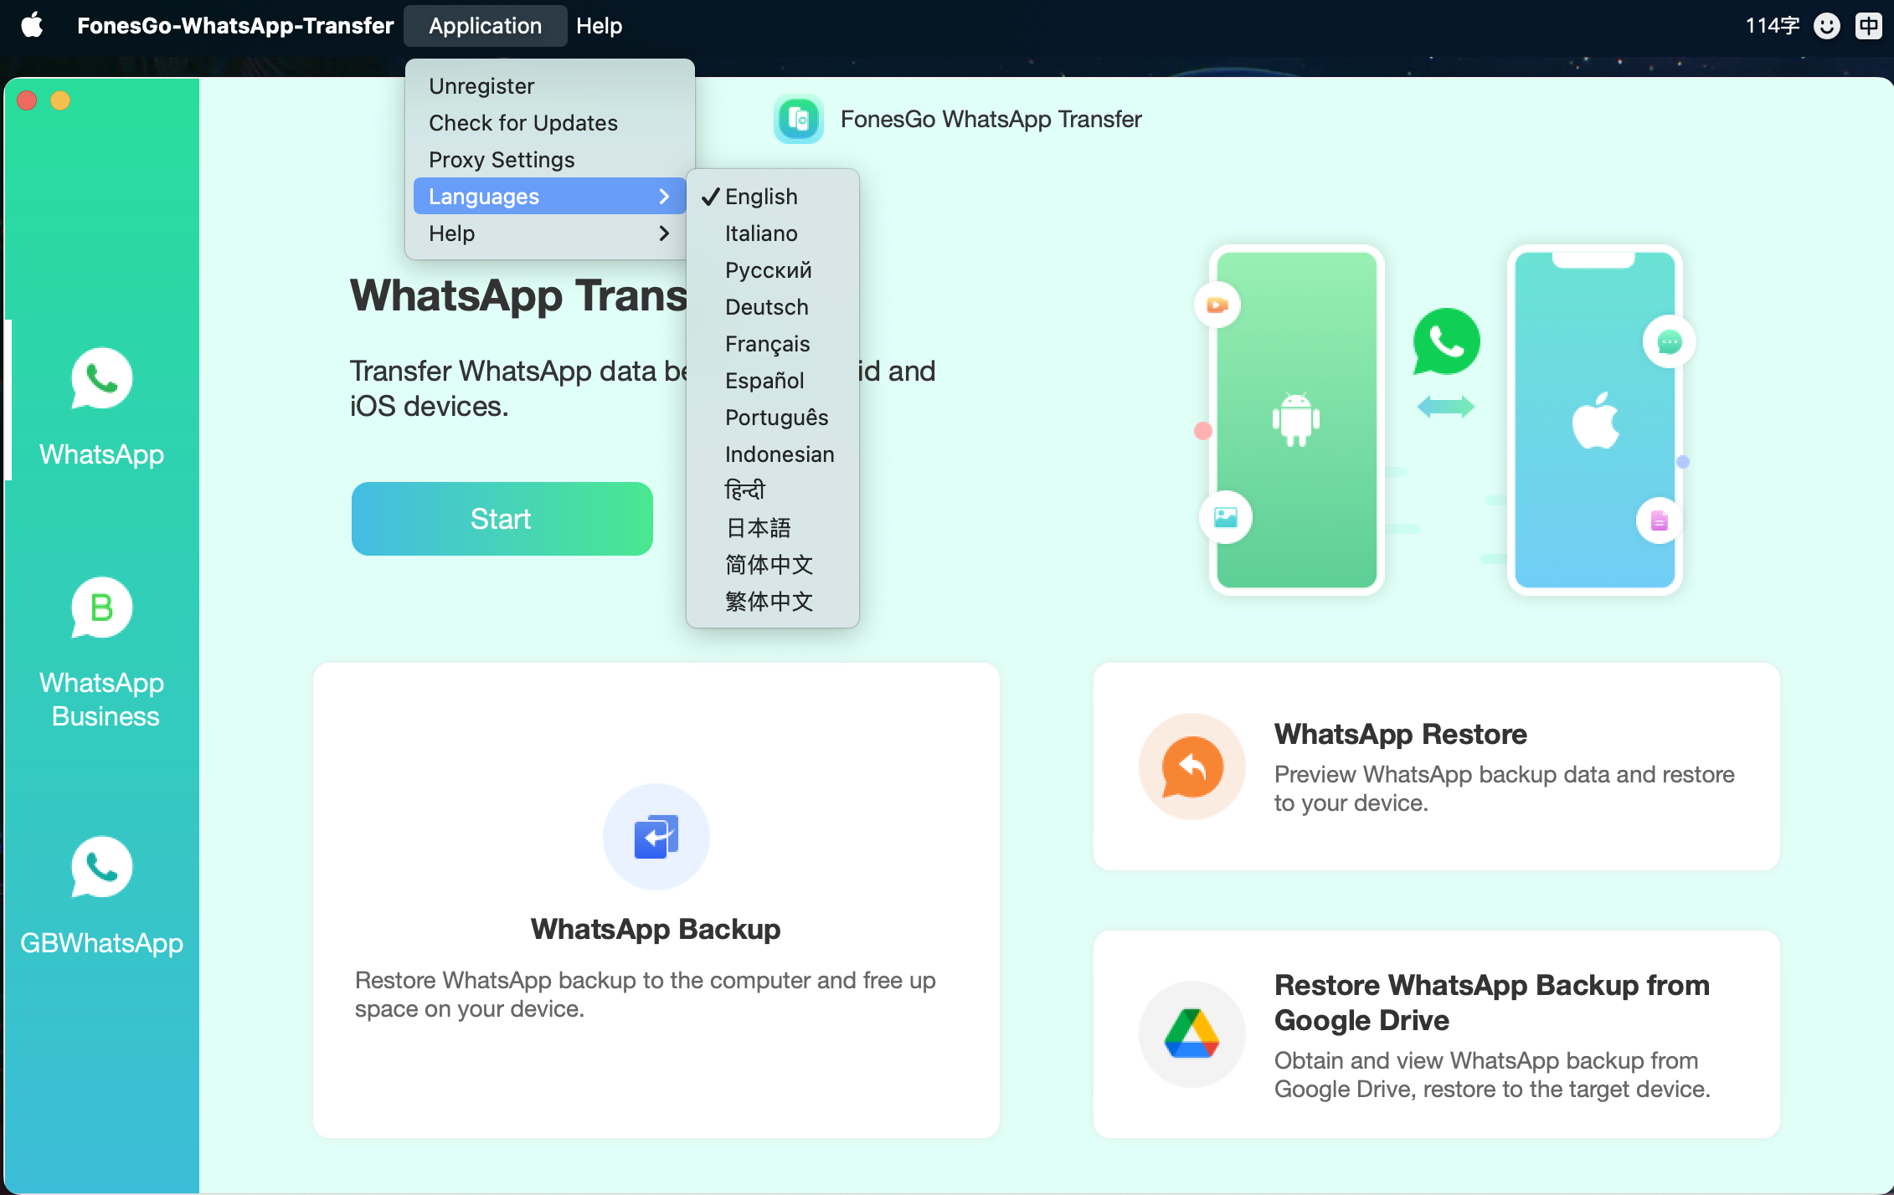1894x1195 pixels.
Task: Expand the Help submenu in Application menu
Action: click(x=549, y=233)
